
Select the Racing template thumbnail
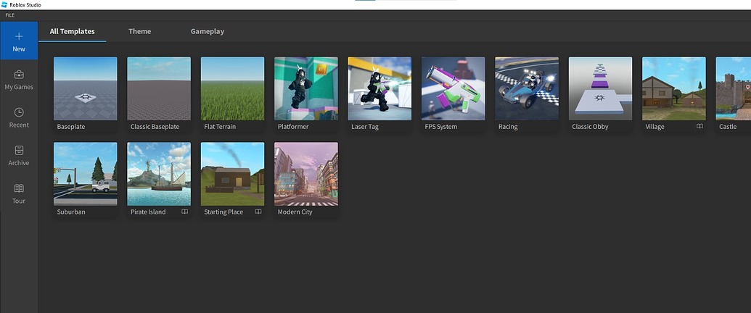[527, 88]
